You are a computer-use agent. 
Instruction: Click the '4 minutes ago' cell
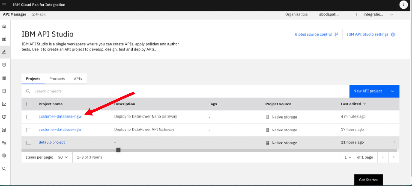pos(353,116)
